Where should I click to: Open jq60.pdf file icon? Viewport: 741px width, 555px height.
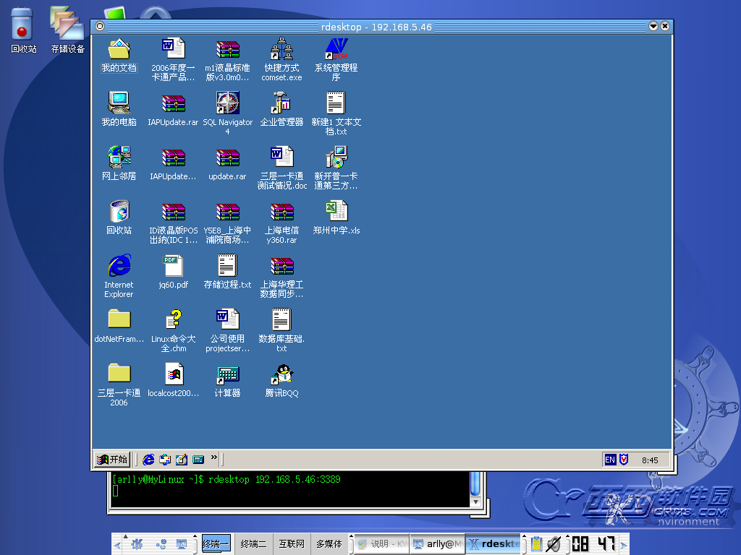pyautogui.click(x=173, y=267)
